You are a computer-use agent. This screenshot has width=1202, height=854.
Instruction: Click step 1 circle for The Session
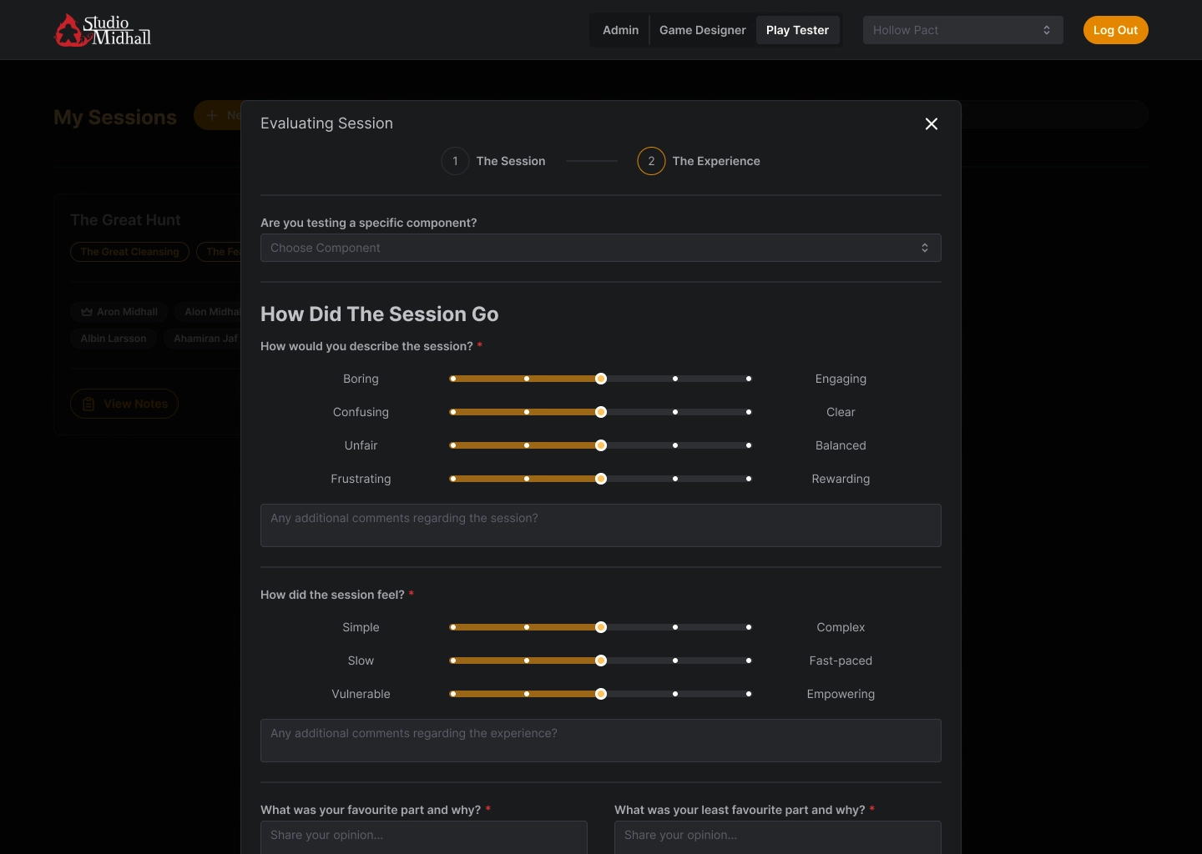(455, 161)
